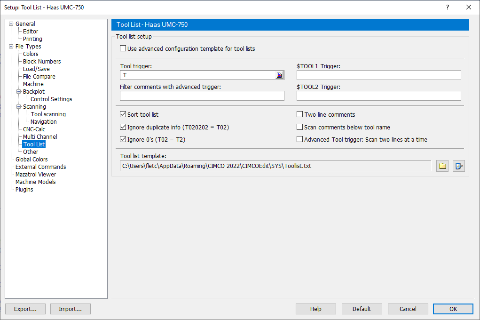This screenshot has height=320, width=480.
Task: Click the question mark help icon
Action: [x=448, y=7]
